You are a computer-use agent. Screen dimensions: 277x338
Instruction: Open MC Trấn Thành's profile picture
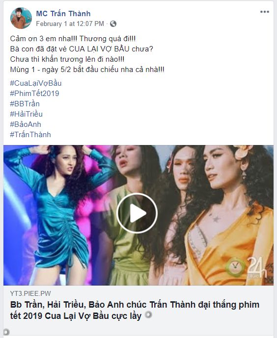pyautogui.click(x=21, y=18)
